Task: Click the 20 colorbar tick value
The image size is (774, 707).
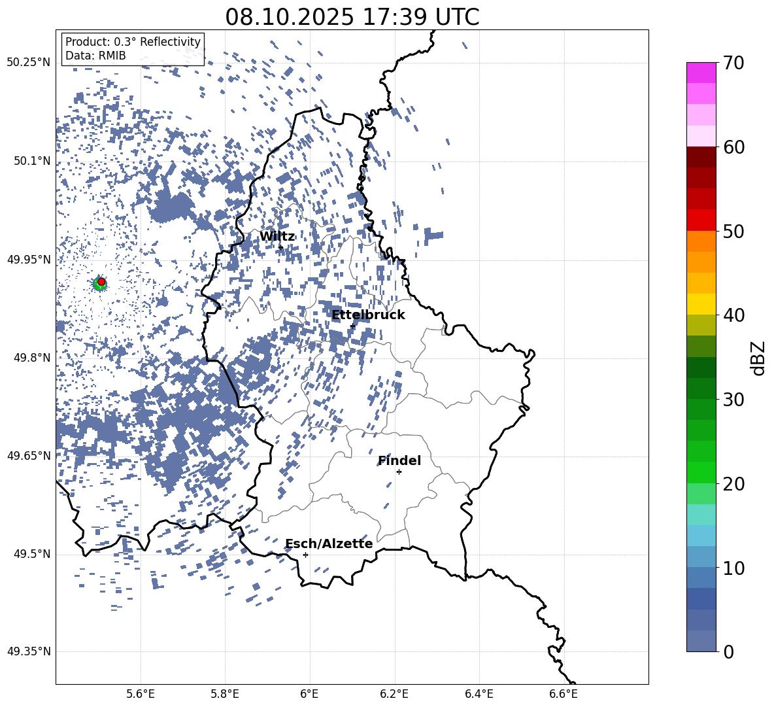Action: pos(733,484)
